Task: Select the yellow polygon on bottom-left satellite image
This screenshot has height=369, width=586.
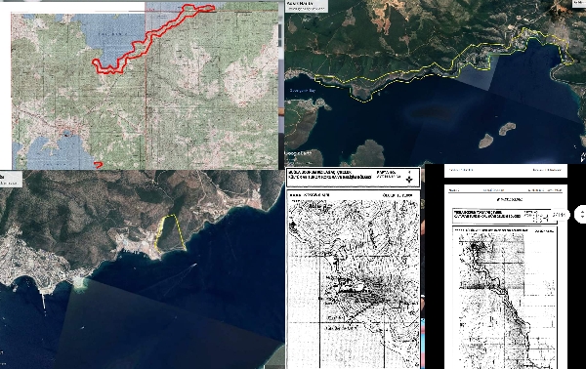Action: 170,233
